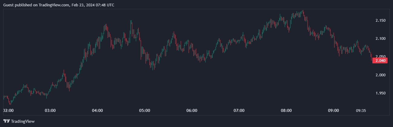Select the 06:00 time axis marker

tap(192, 110)
